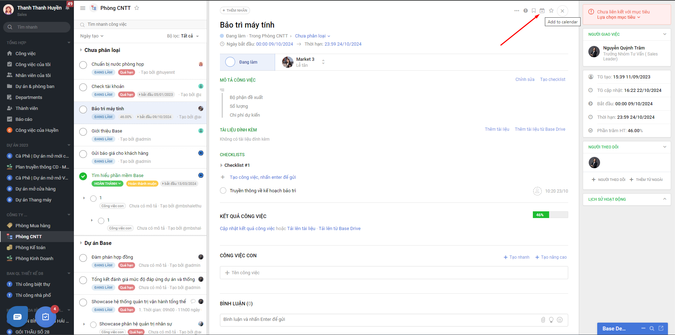Viewport: 675px width, 335px height.
Task: Bookmark the current task
Action: [x=534, y=11]
